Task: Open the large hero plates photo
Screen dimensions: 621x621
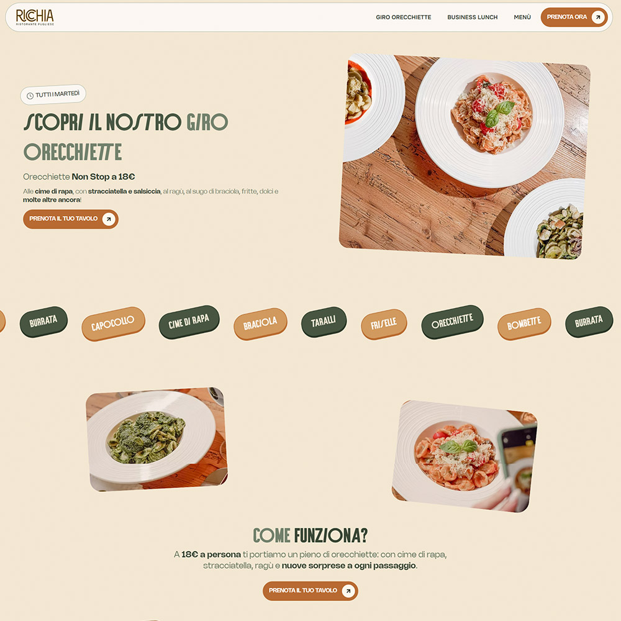Action: [465, 156]
